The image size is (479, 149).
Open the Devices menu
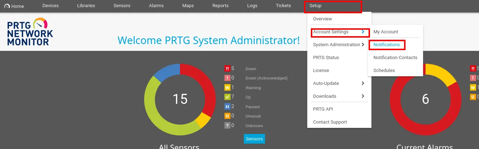tap(50, 6)
